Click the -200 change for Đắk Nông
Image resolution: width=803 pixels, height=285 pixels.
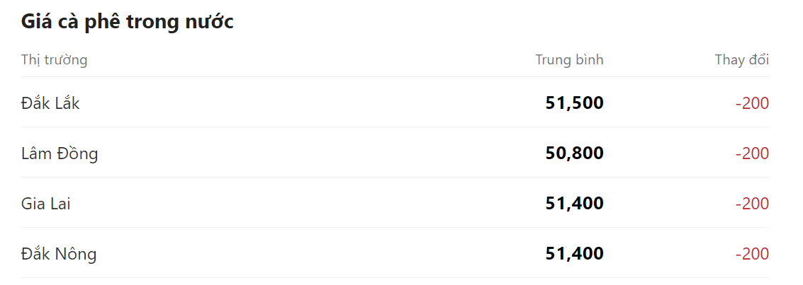(752, 254)
